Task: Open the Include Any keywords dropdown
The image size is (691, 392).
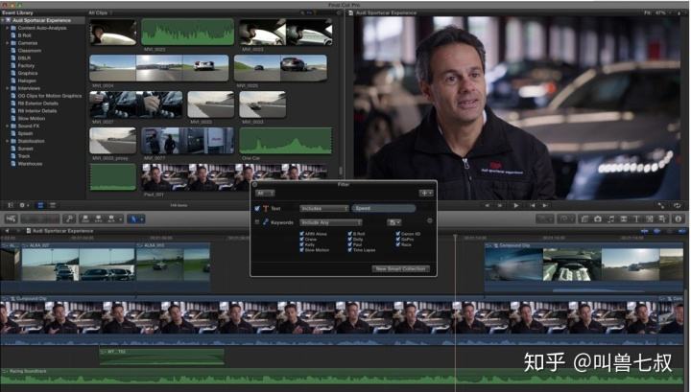Action: pyautogui.click(x=331, y=222)
